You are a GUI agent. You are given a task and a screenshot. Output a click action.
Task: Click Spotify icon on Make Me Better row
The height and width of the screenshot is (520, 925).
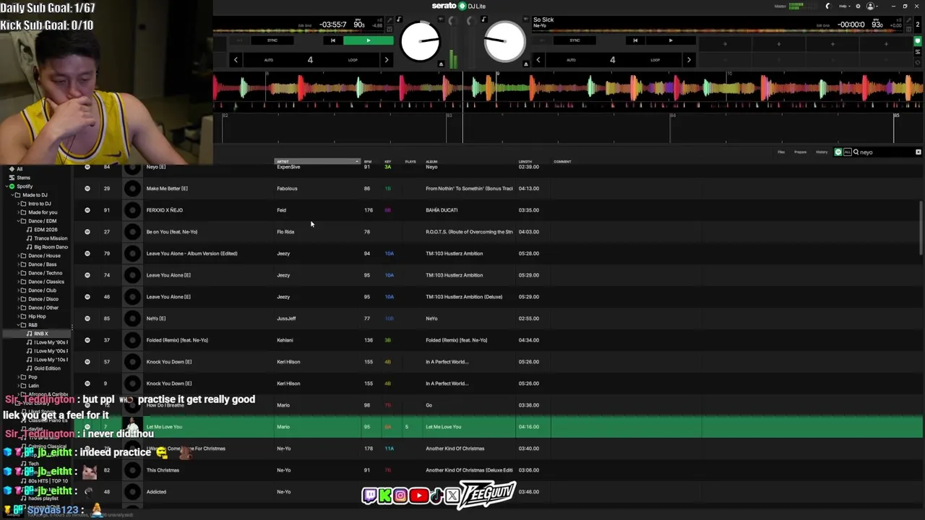point(87,188)
